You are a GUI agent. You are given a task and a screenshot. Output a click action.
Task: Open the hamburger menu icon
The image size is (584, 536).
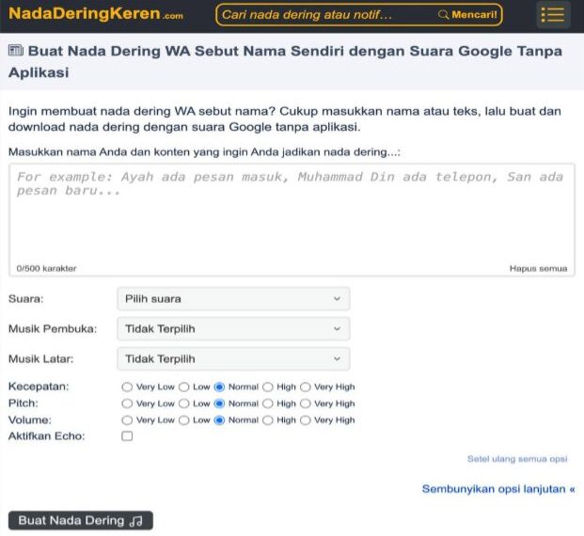(x=553, y=15)
